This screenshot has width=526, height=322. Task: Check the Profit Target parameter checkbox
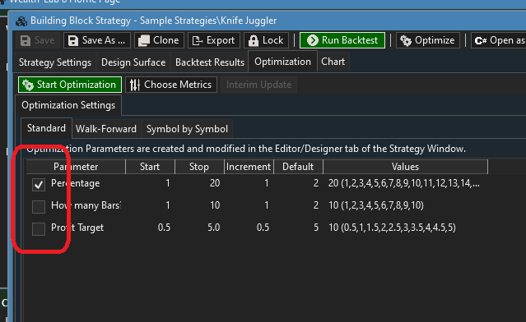(39, 229)
